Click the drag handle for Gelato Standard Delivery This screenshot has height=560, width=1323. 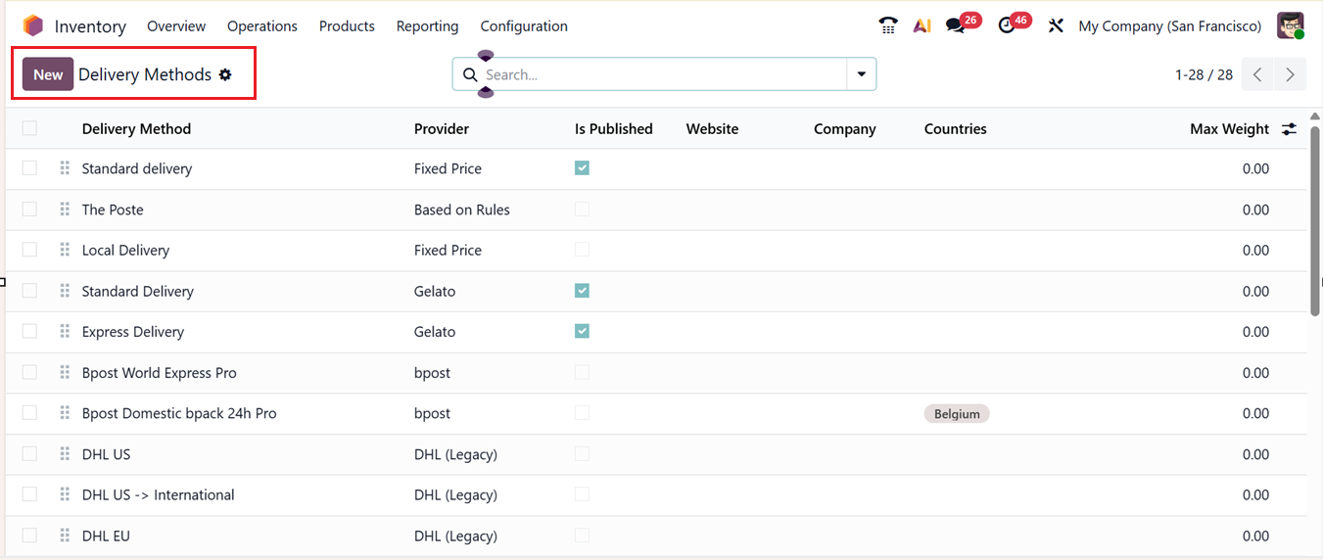coord(65,291)
